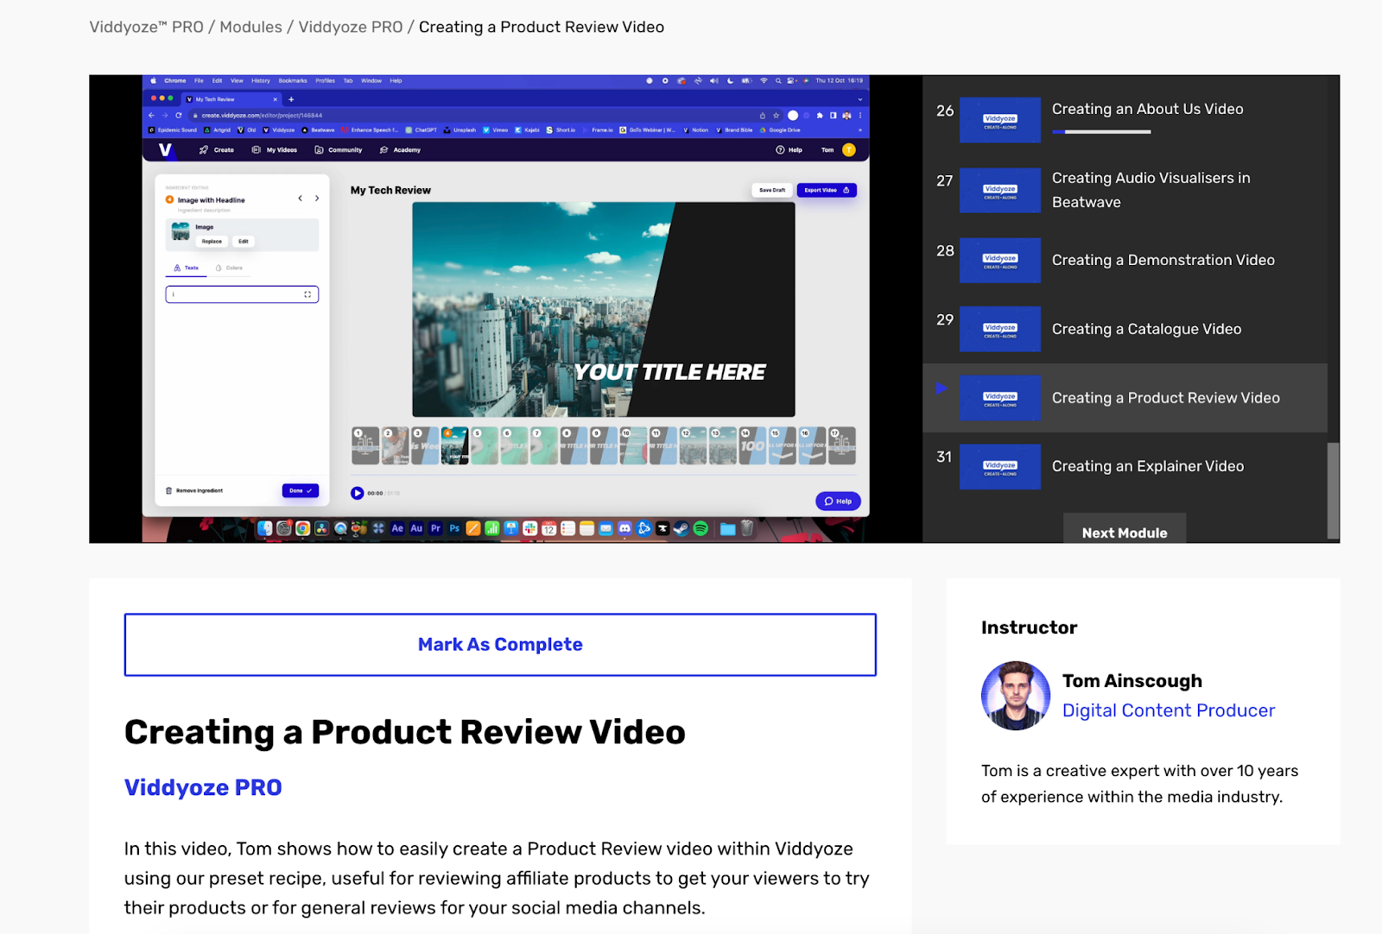
Task: Click the headline text input field
Action: (242, 294)
